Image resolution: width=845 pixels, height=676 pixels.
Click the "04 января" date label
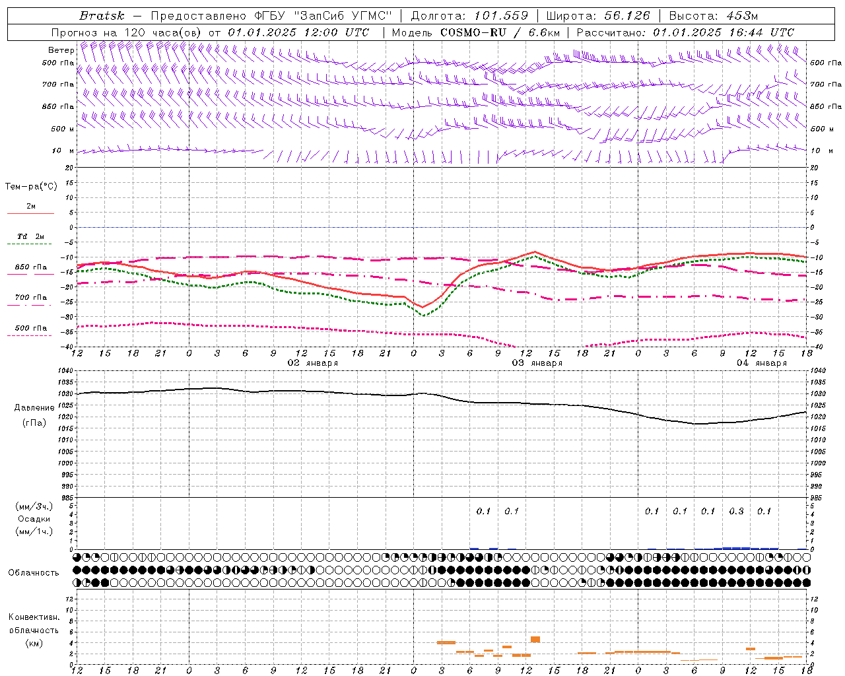pyautogui.click(x=761, y=363)
